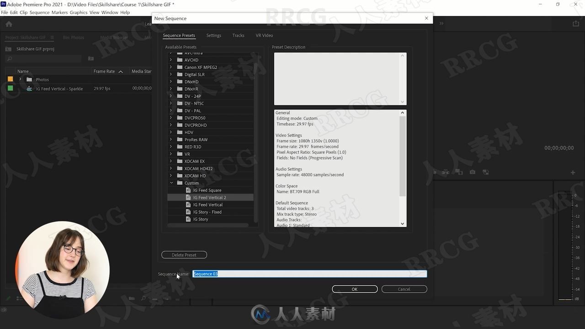The width and height of the screenshot is (585, 329).
Task: Expand the AVCHD preset folder
Action: [171, 60]
